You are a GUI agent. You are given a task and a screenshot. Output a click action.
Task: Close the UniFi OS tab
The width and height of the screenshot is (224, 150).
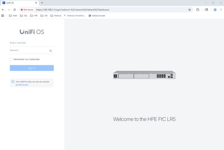tap(36, 3)
